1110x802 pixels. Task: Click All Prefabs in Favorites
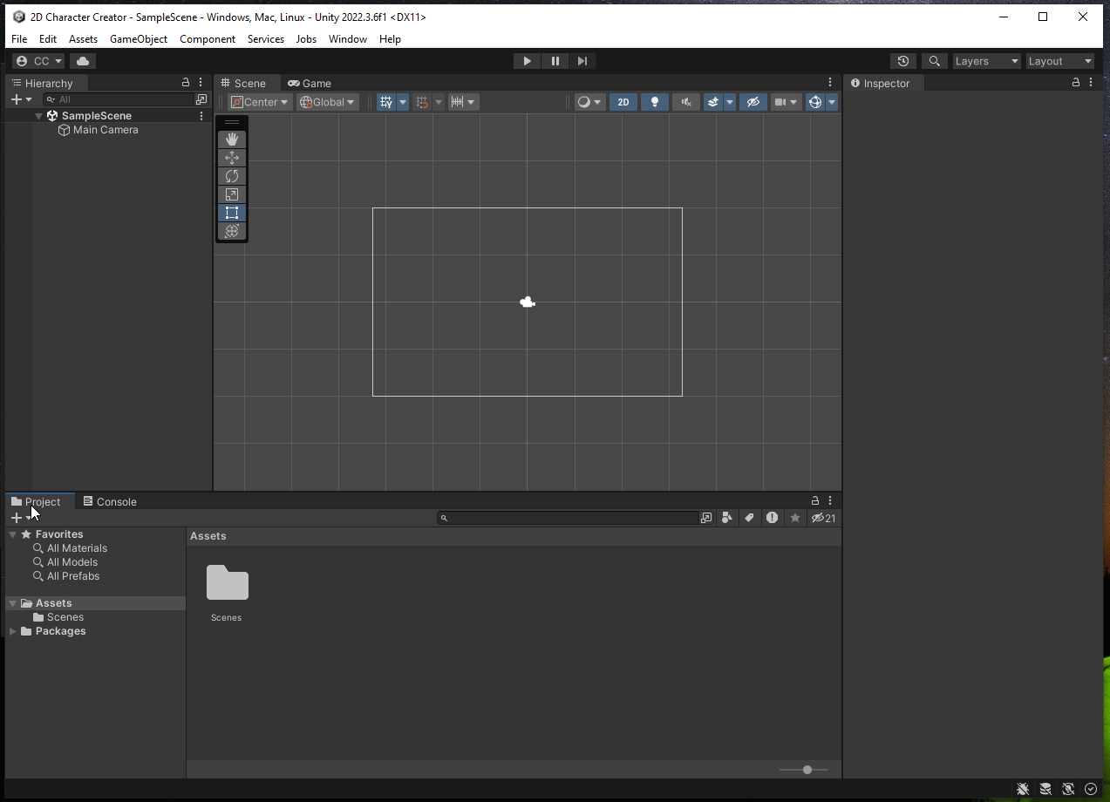click(x=72, y=575)
